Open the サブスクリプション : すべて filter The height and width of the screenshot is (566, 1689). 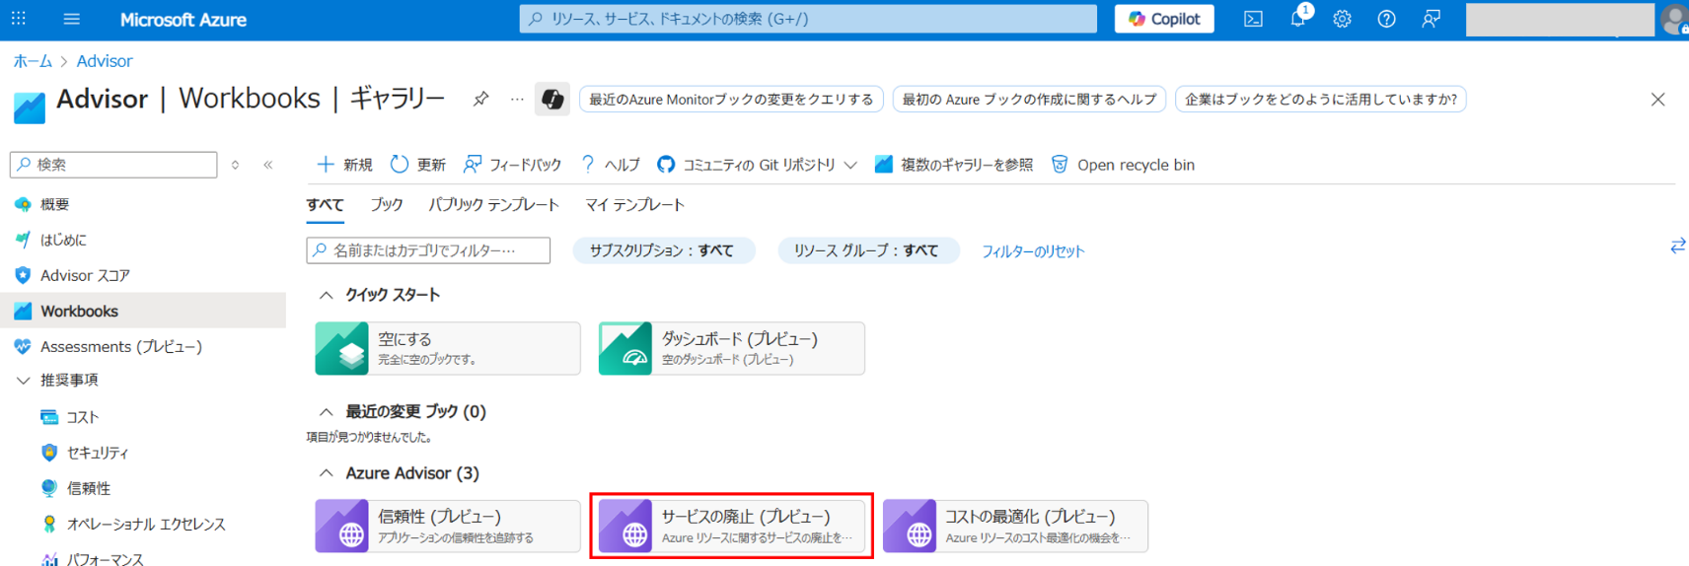[663, 250]
